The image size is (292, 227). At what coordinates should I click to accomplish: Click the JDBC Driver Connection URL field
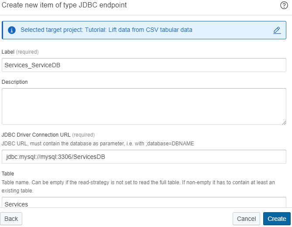click(144, 157)
